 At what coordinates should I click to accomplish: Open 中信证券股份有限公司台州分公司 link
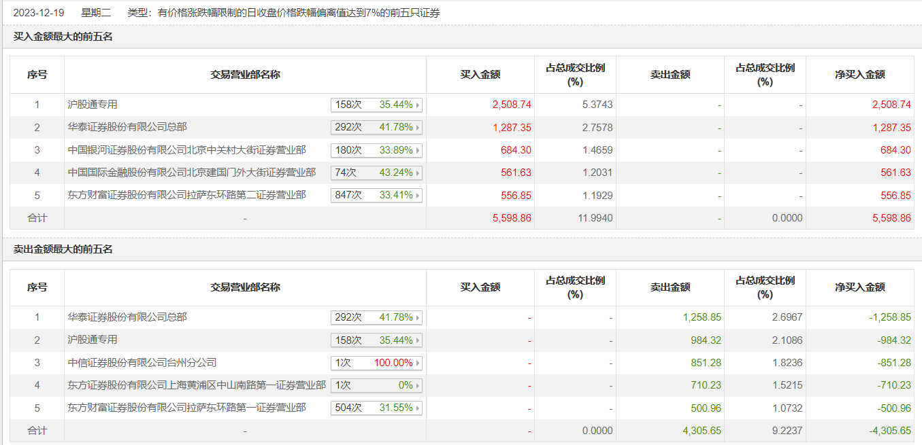coord(142,363)
